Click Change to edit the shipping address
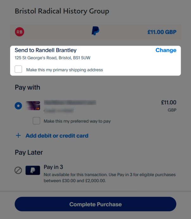 point(166,50)
